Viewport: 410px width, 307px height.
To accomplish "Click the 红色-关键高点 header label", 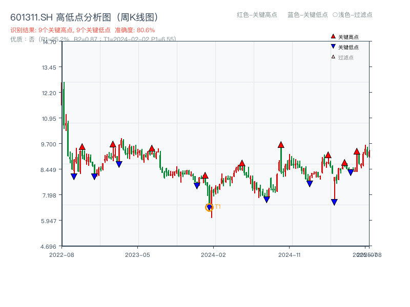I will tap(257, 15).
